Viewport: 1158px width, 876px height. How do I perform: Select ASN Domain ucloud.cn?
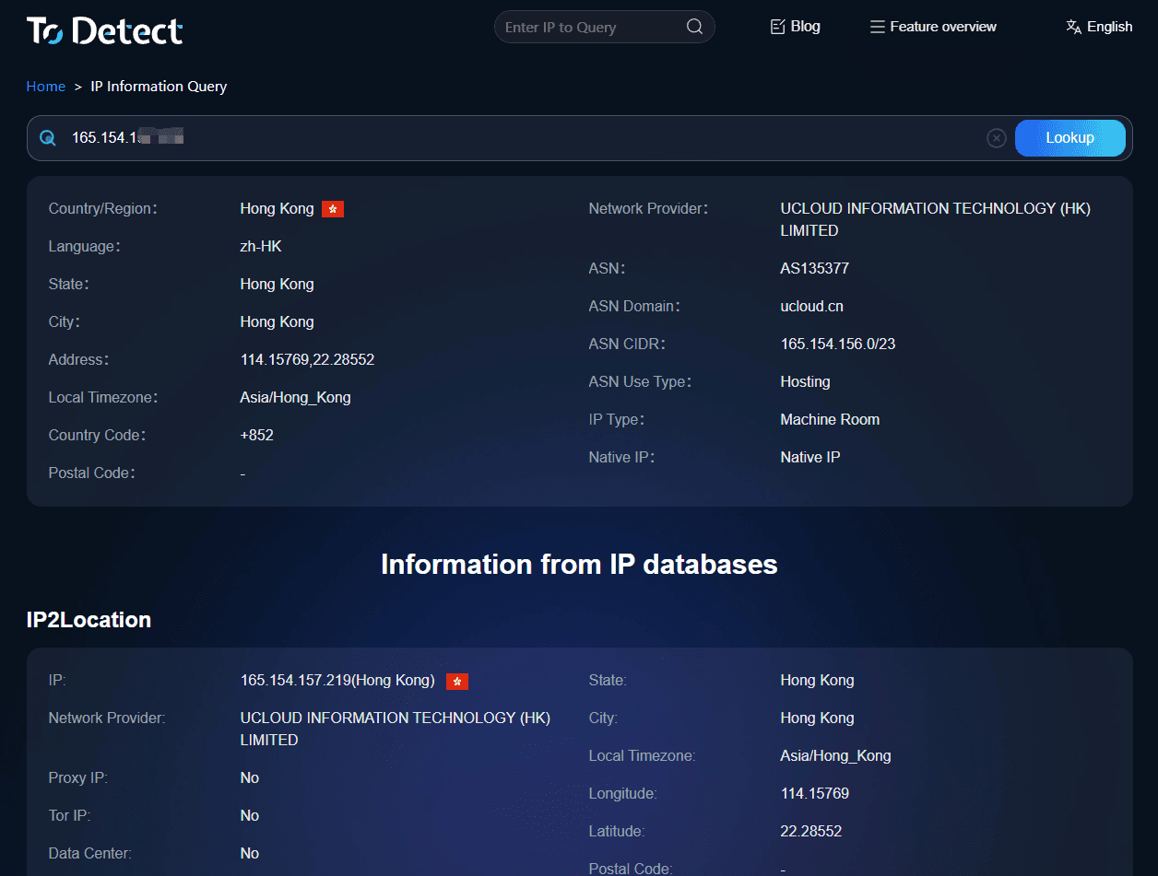811,306
